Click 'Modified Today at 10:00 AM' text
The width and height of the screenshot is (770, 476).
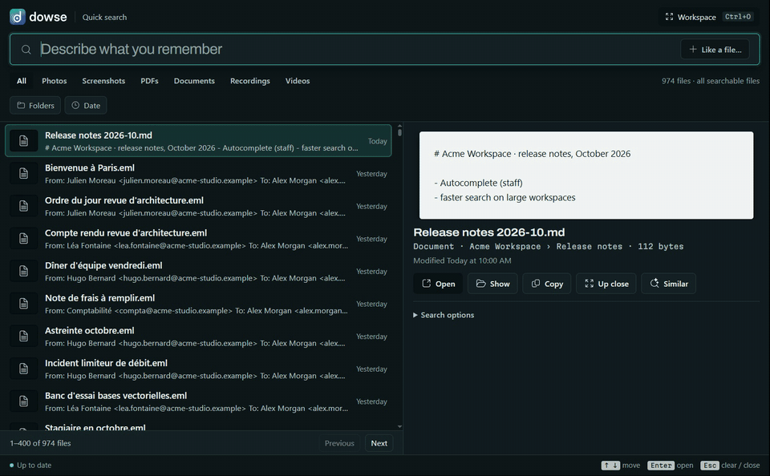tap(462, 260)
